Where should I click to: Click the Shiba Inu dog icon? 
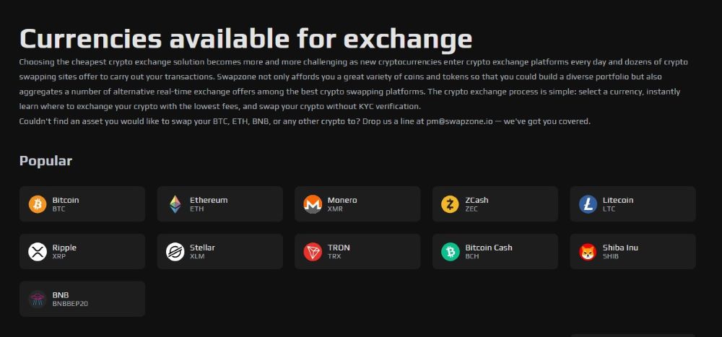pyautogui.click(x=588, y=252)
